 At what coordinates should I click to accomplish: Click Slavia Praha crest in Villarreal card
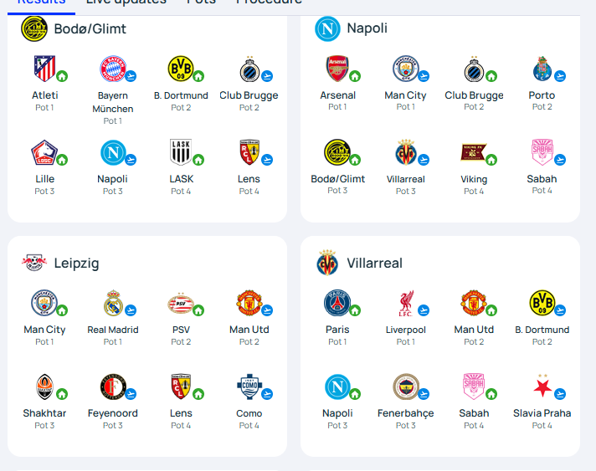(542, 387)
